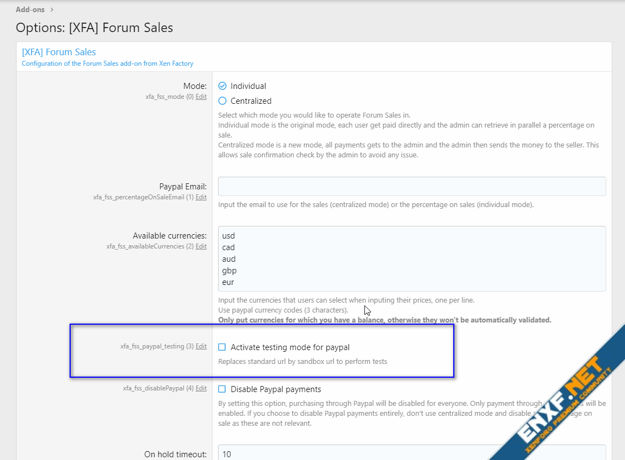The width and height of the screenshot is (625, 460).
Task: Select the Centralized mode radio button
Action: click(223, 101)
